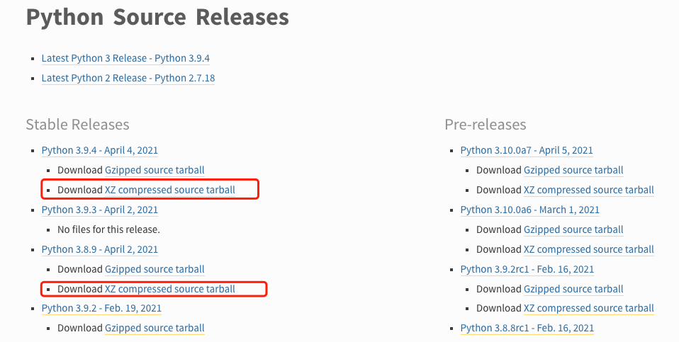Open Python 3.8.8rc1 - Feb. 16, 2021 pre-release
The image size is (679, 342).
click(x=527, y=328)
